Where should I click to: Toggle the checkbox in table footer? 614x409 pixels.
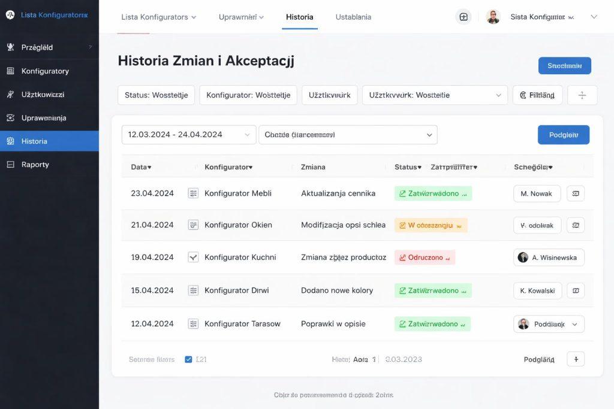(x=188, y=359)
